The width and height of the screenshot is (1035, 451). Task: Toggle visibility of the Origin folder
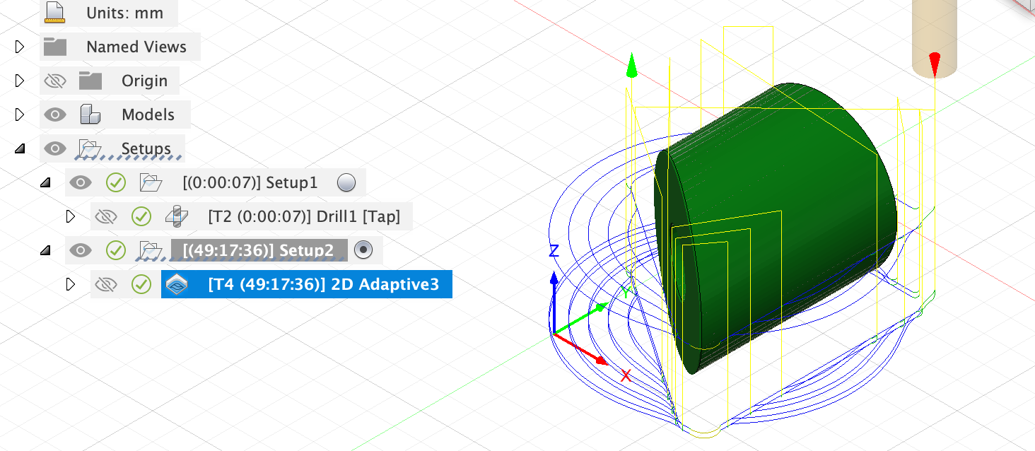coord(55,80)
